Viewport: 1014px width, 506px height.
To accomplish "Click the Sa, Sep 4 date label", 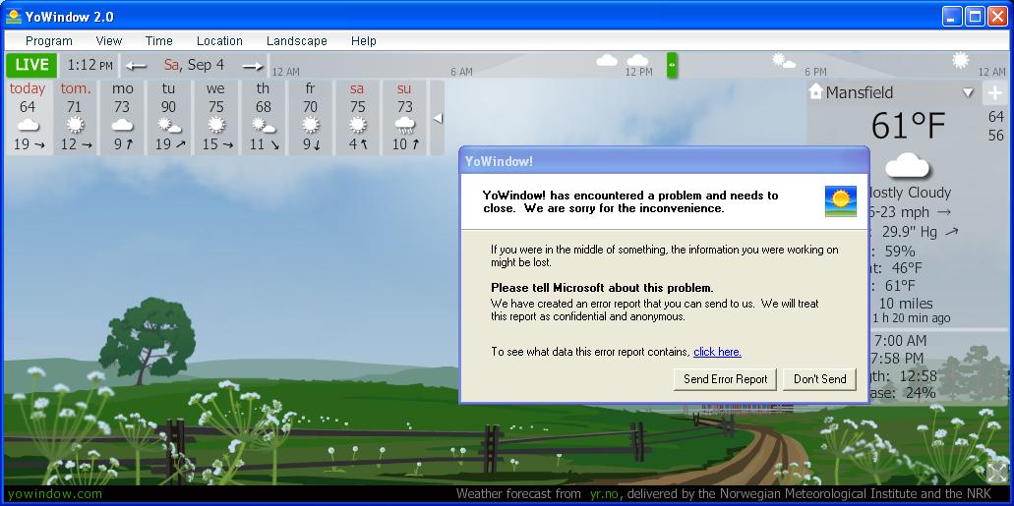I will point(194,65).
